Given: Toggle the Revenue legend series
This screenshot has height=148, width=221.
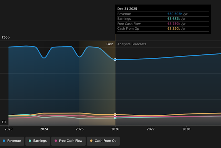Looking at the screenshot, I should (12, 141).
